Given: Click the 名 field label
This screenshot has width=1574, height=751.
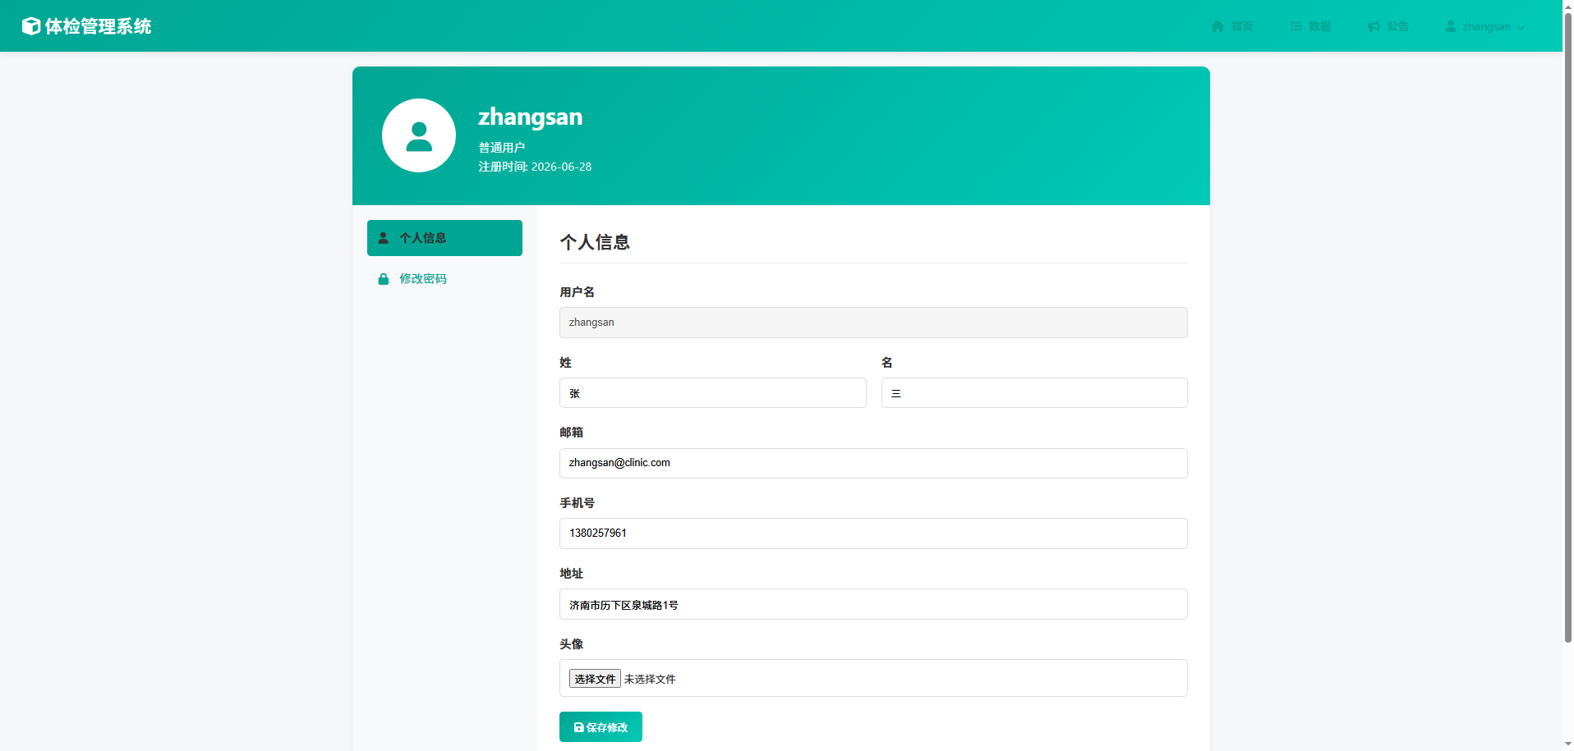Looking at the screenshot, I should [x=887, y=363].
